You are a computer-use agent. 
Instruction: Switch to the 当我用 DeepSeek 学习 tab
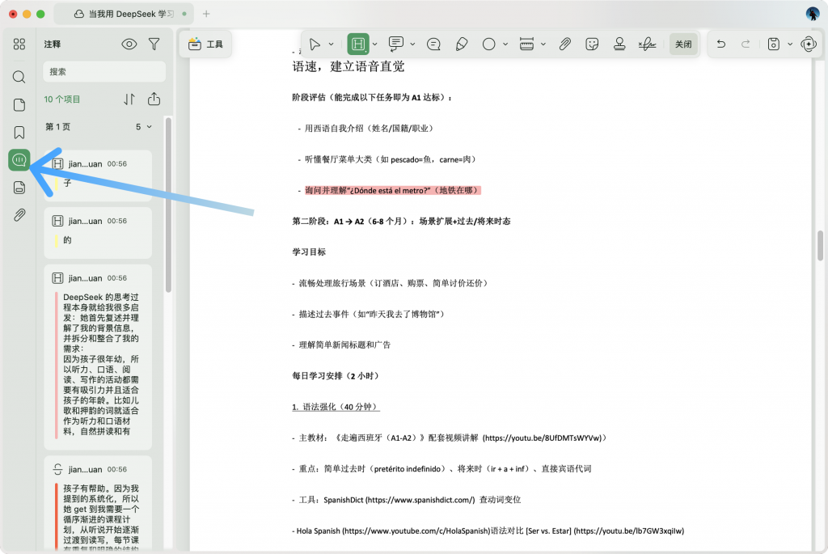coord(124,14)
